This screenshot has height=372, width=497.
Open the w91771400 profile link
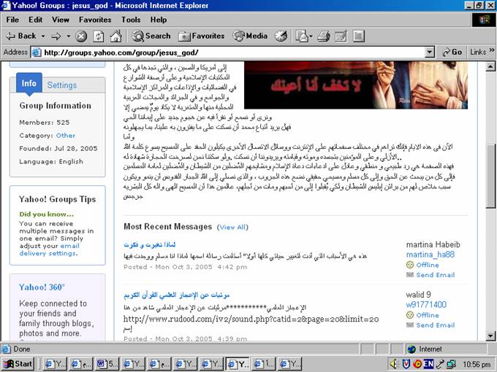(426, 305)
